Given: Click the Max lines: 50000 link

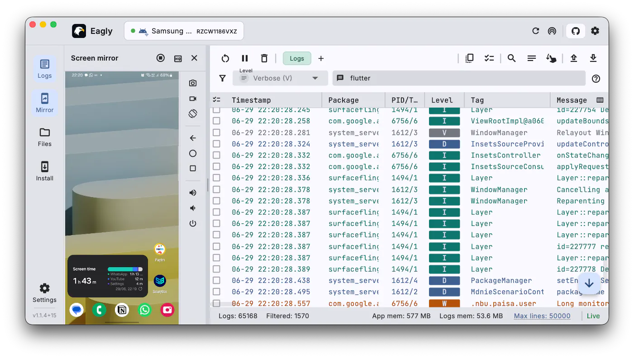Looking at the screenshot, I should pyautogui.click(x=542, y=316).
